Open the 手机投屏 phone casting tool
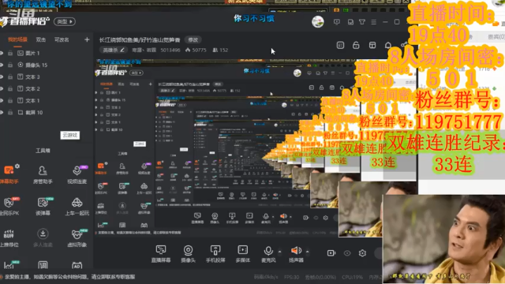Screen dimensions: 505x284 pos(215,253)
